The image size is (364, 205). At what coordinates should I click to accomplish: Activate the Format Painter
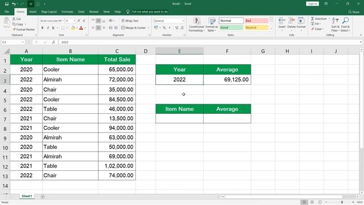23,30
